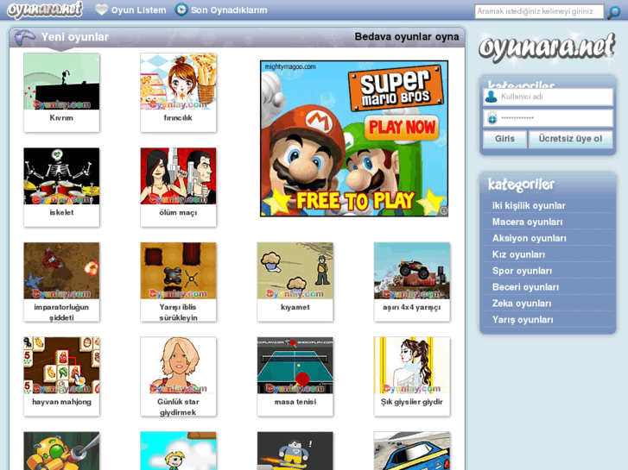Open the hayvan mahjong game thumbnail

coord(61,365)
